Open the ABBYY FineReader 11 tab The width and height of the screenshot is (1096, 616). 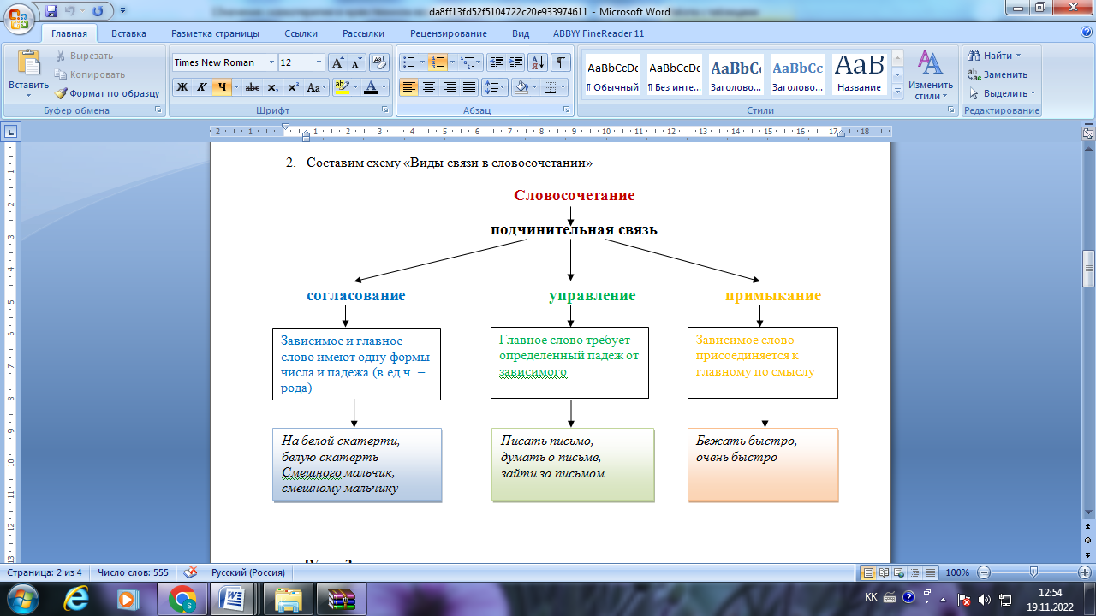pos(599,33)
